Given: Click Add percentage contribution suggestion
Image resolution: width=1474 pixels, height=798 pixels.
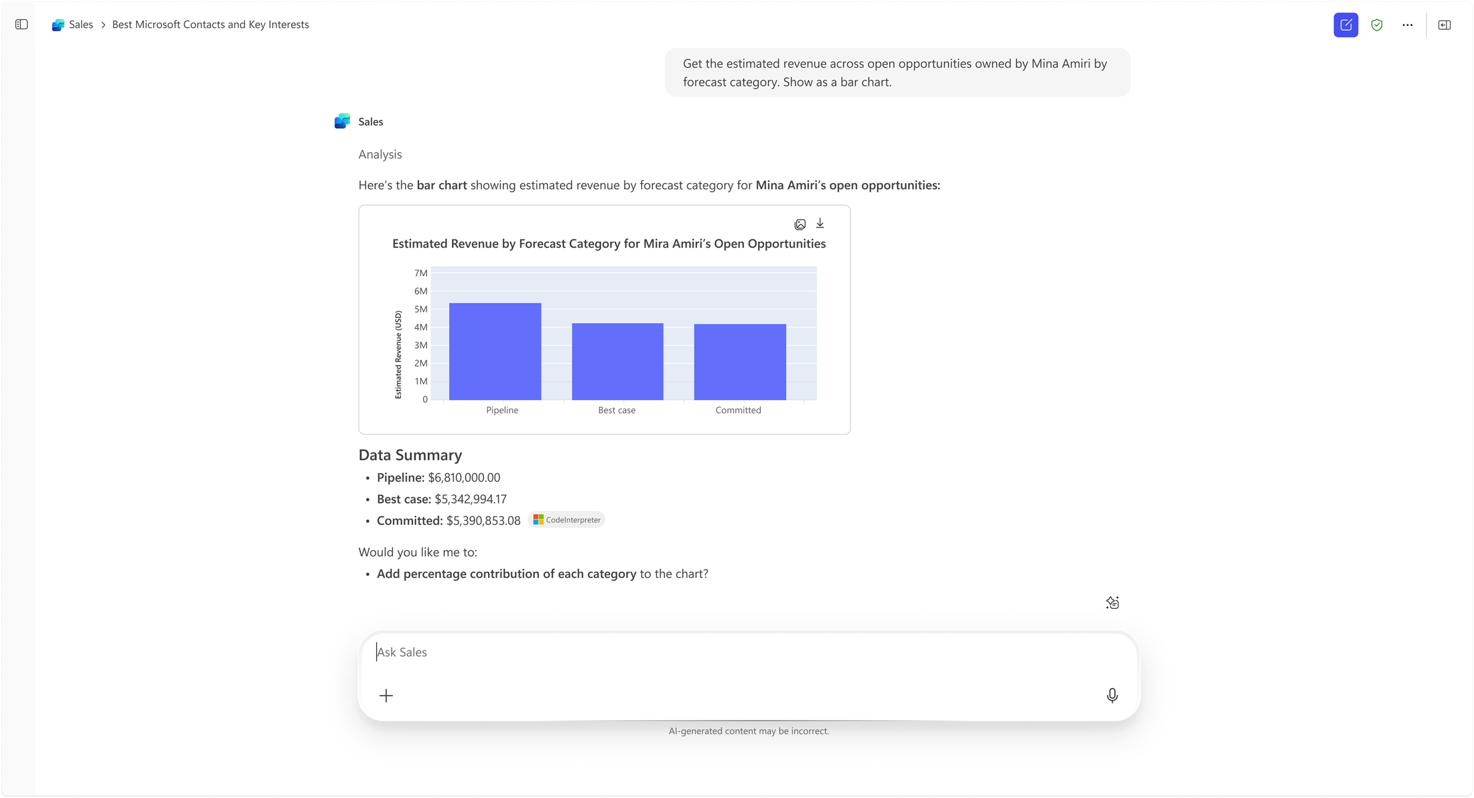Looking at the screenshot, I should click(506, 574).
